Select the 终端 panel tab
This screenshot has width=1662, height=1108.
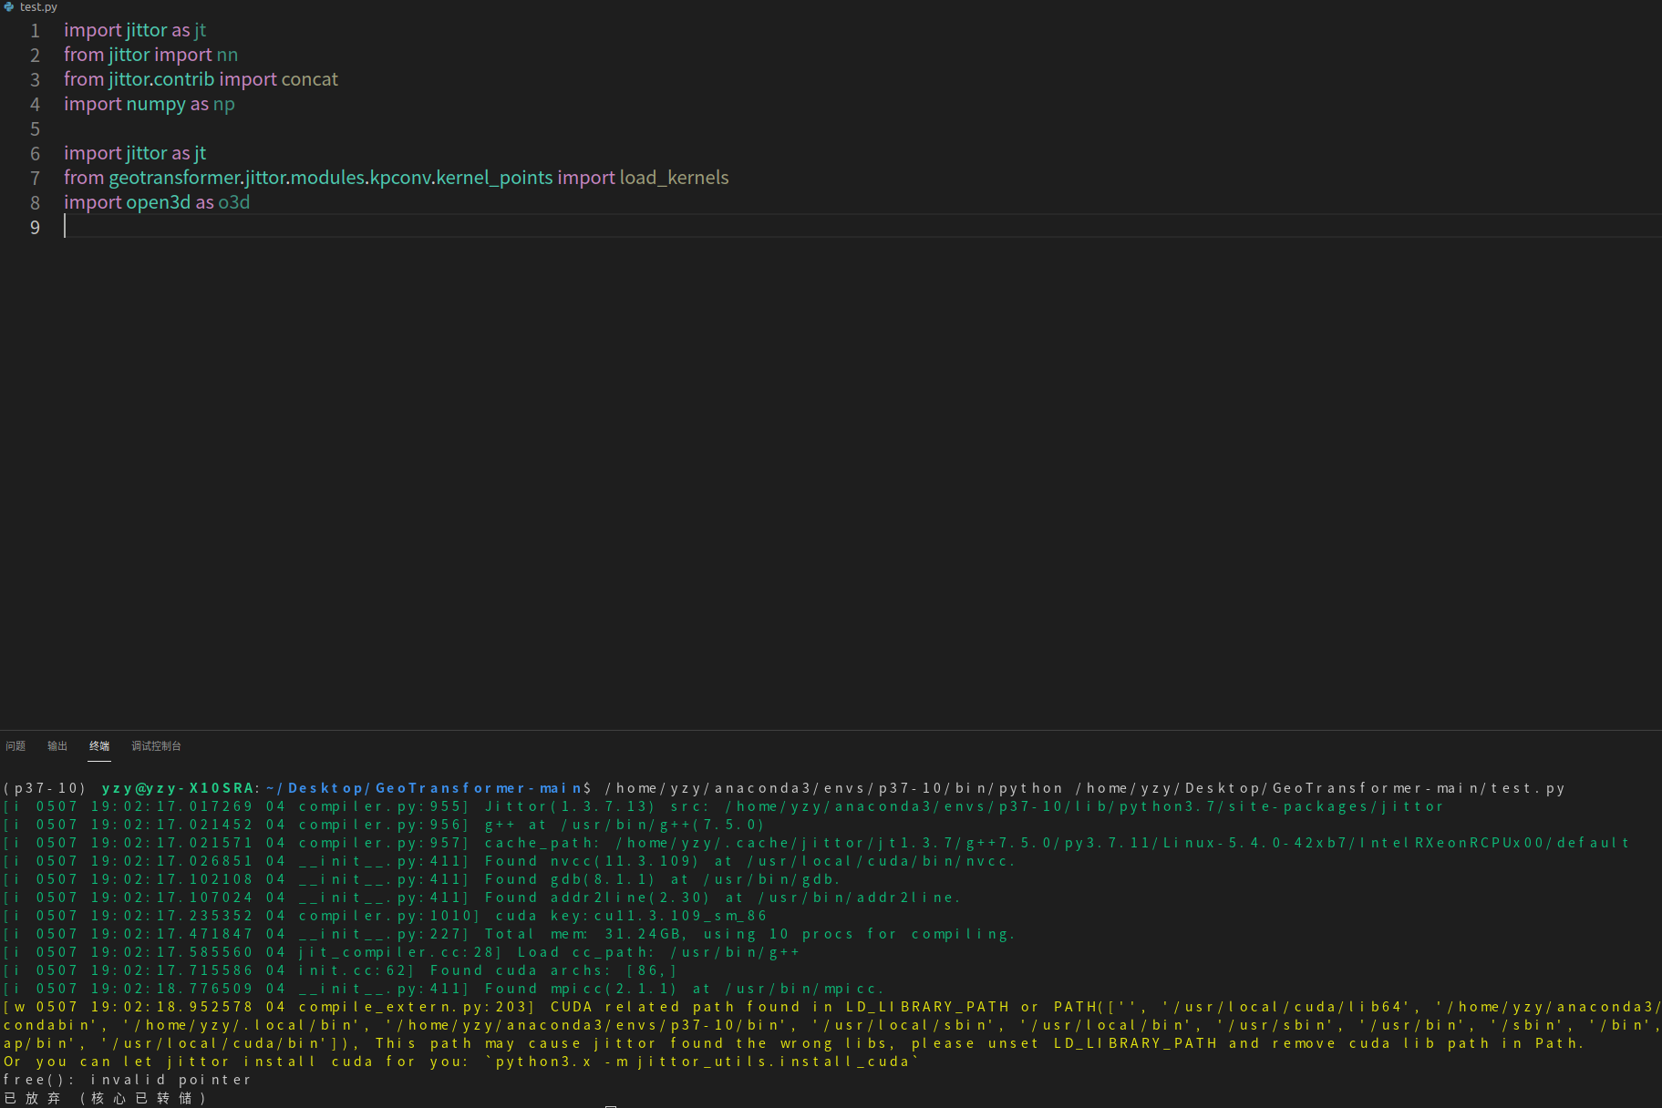(99, 746)
